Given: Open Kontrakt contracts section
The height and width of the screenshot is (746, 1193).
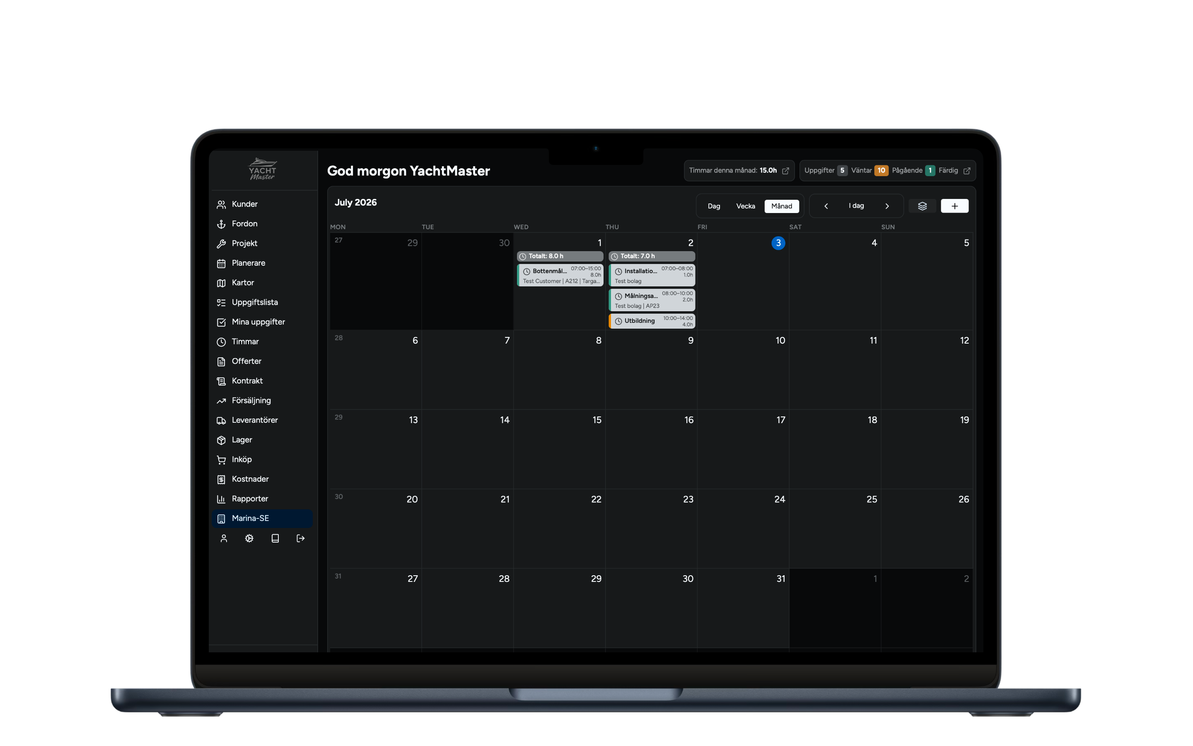Looking at the screenshot, I should [262, 381].
